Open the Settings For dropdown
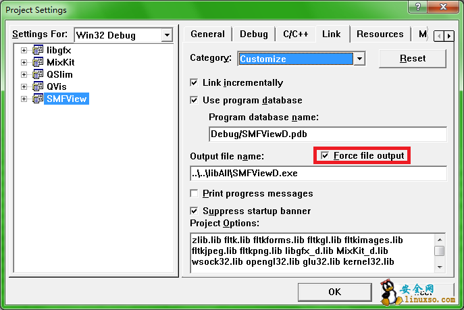This screenshot has height=310, width=464. (167, 35)
